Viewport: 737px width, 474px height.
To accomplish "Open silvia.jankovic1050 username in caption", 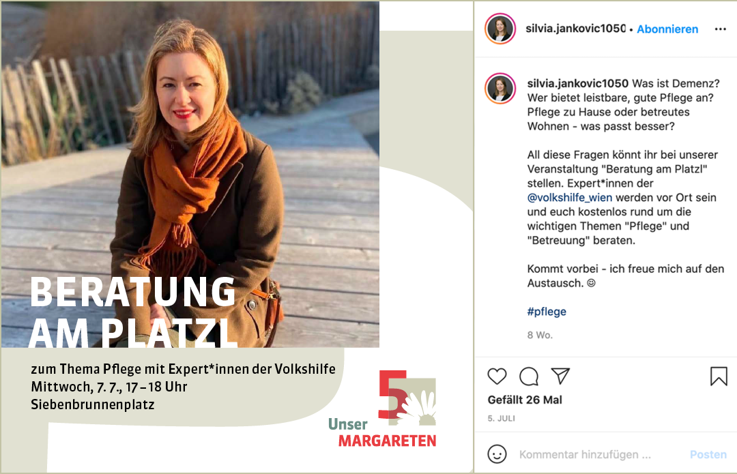I will click(578, 84).
